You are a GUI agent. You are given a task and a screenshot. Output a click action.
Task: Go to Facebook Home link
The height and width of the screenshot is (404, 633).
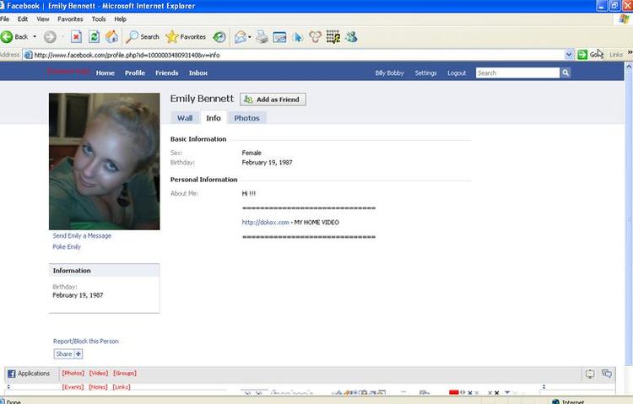click(105, 73)
